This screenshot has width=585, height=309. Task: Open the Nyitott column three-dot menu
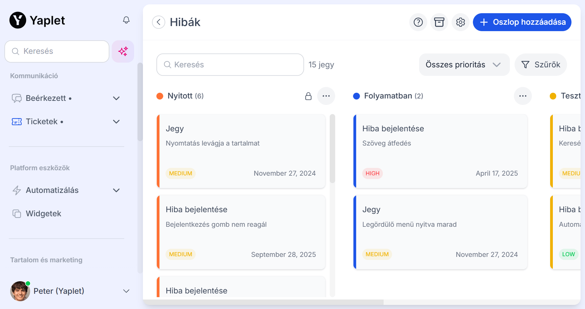tap(326, 96)
